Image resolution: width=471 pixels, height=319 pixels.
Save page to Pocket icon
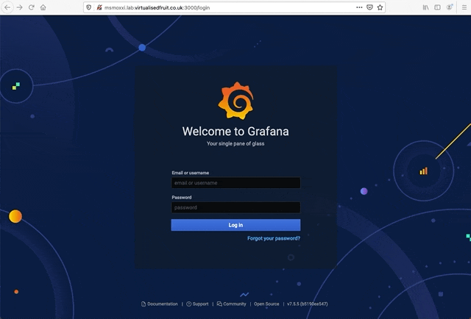369,7
